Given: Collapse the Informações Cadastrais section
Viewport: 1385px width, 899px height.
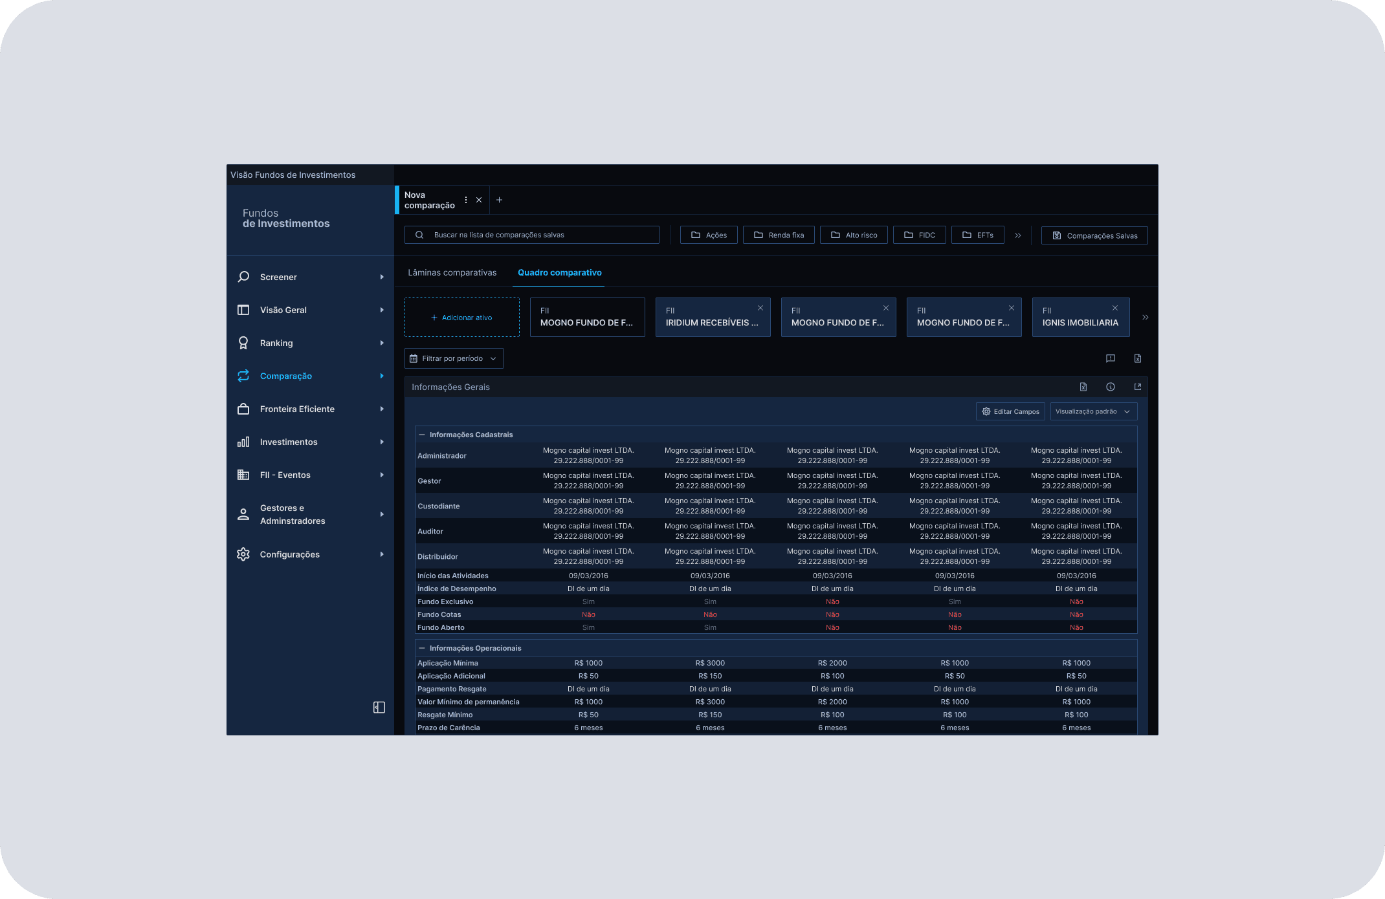Looking at the screenshot, I should point(422,435).
